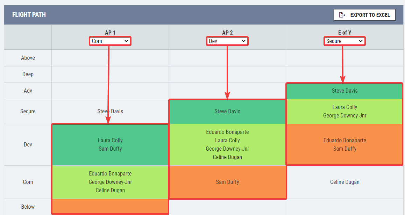This screenshot has height=215, width=405.
Task: Click the chevron arrow of the E of Y dropdown
Action: click(361, 41)
